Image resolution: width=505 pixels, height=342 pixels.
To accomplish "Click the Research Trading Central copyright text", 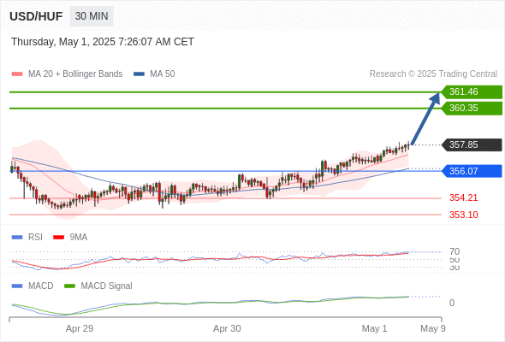I will tap(433, 74).
